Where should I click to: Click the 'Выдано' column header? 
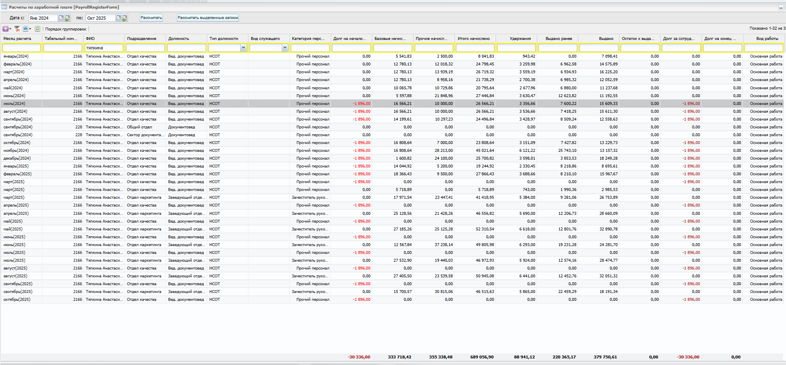[599, 39]
